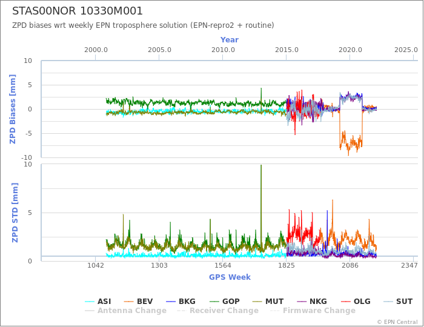Toggle ASI series in legend

coord(98,302)
